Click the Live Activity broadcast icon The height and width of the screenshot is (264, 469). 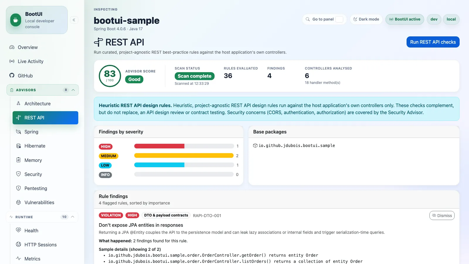[x=12, y=61]
